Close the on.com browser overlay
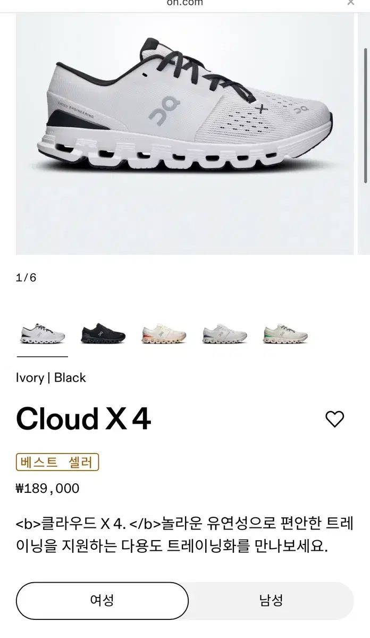370x638 pixels. pos(351,3)
